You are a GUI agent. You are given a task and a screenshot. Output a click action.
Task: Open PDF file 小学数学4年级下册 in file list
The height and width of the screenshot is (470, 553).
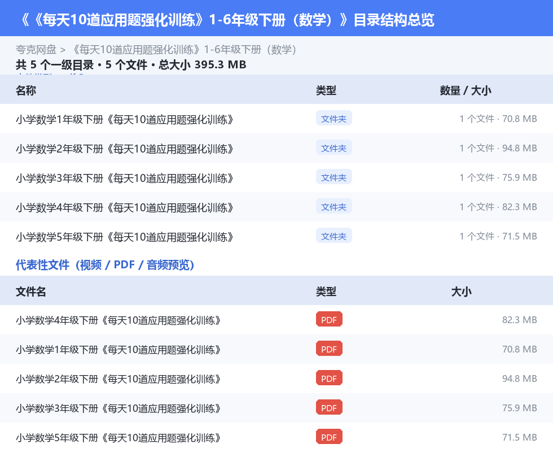118,320
